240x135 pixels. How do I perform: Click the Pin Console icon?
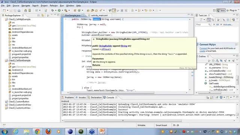(x=217, y=97)
